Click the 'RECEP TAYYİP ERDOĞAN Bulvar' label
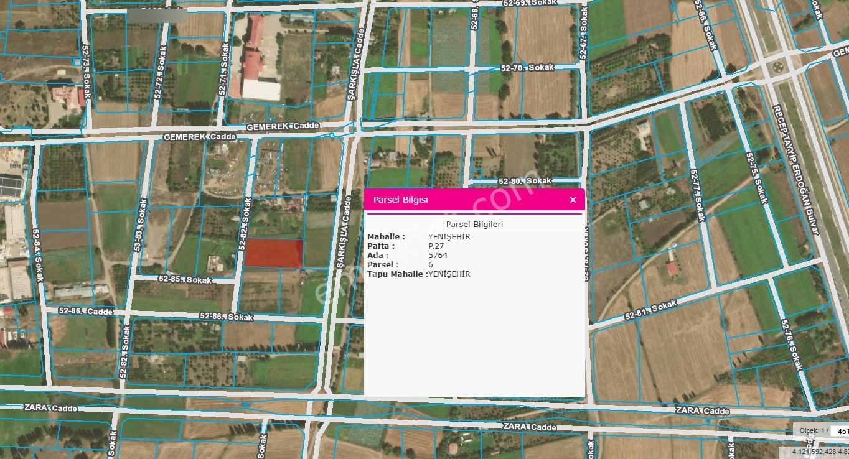 coord(796,170)
